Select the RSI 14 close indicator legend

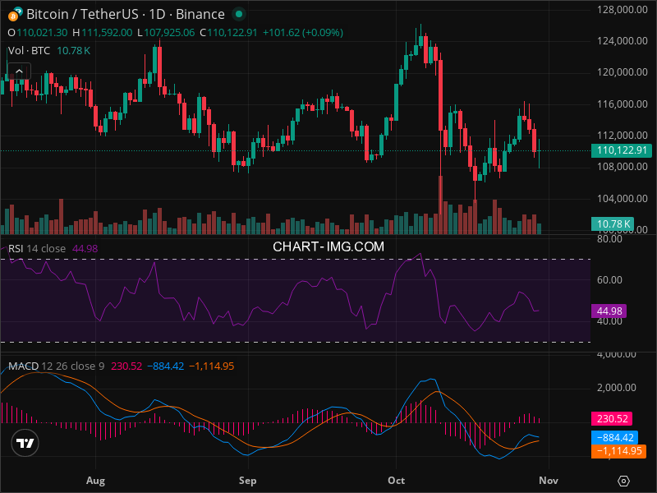coord(38,249)
